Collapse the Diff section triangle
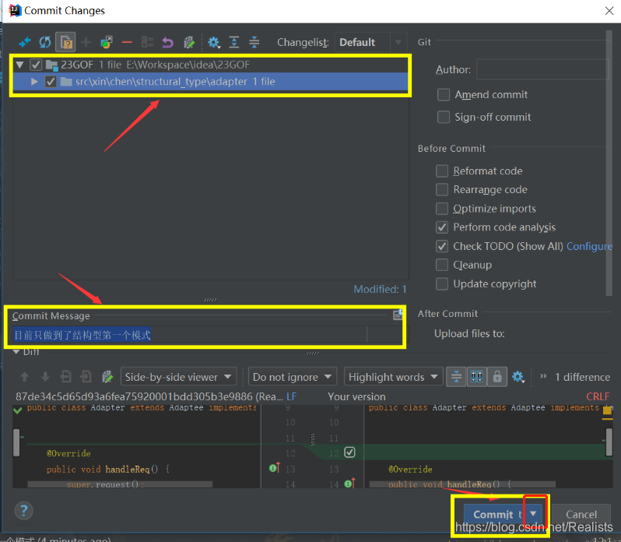 (x=16, y=352)
